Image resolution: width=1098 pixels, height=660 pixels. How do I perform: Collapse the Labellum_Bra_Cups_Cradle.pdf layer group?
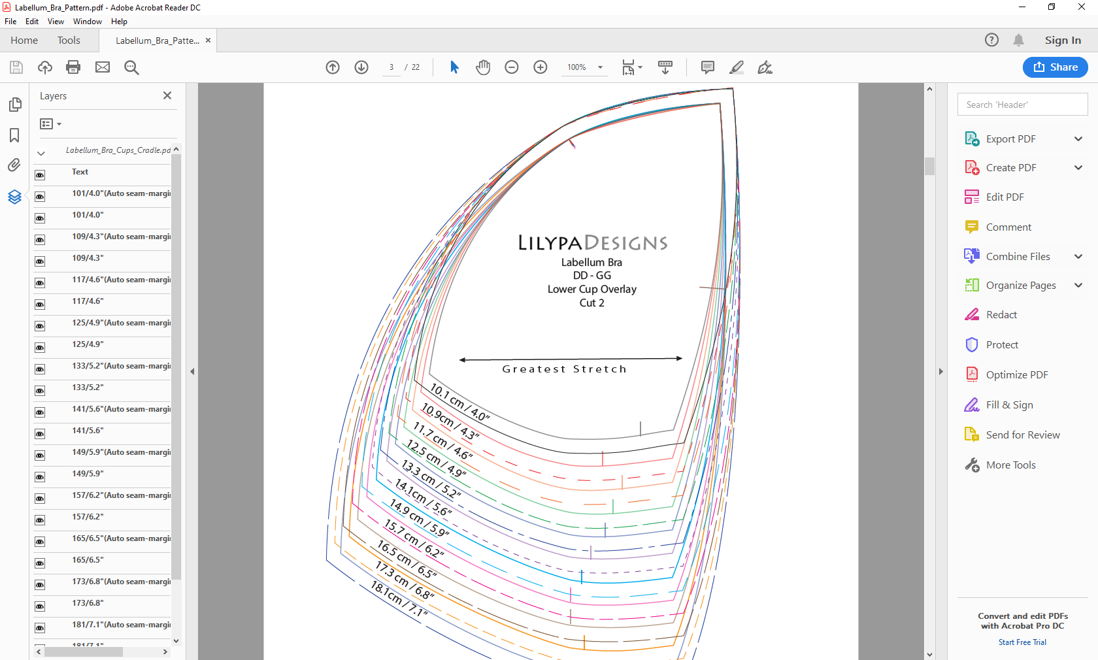coord(41,154)
